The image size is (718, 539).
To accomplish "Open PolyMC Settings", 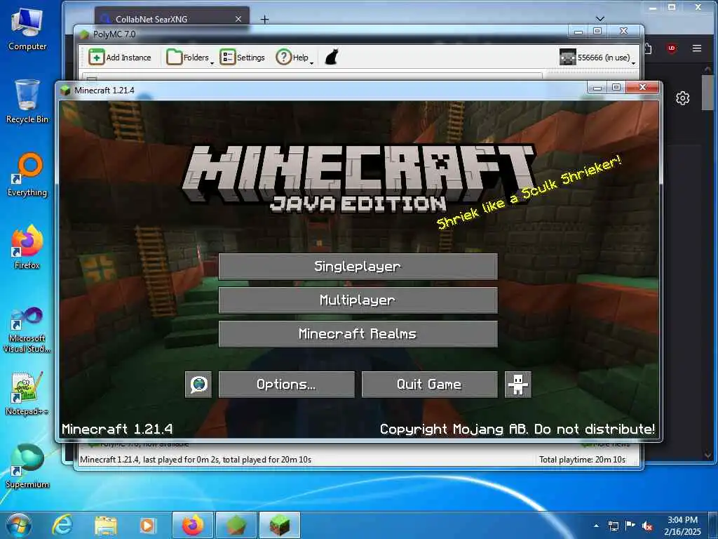I will (242, 58).
